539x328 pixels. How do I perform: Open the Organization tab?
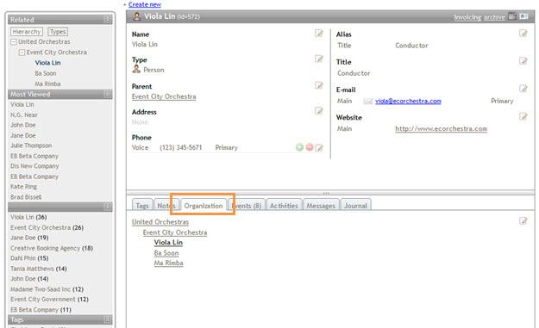(204, 206)
